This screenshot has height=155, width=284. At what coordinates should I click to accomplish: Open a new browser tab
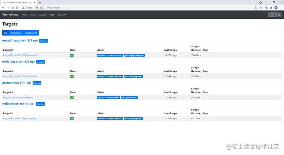40,3
